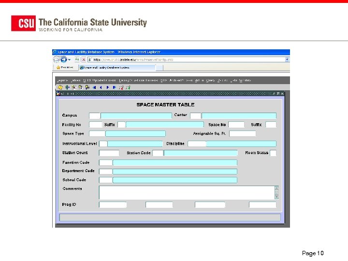Click the browser forward arrow button
This screenshot has height=261, width=348.
(64, 59)
